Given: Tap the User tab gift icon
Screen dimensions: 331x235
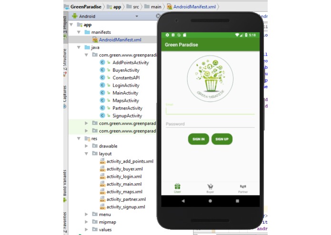Looking at the screenshot, I should pyautogui.click(x=177, y=186).
